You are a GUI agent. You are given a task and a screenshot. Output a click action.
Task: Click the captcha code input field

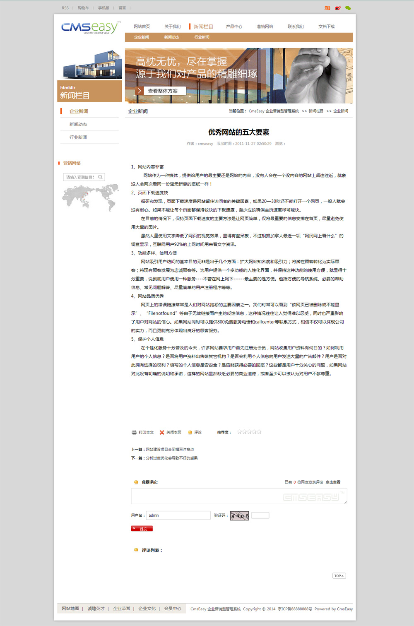pyautogui.click(x=260, y=515)
